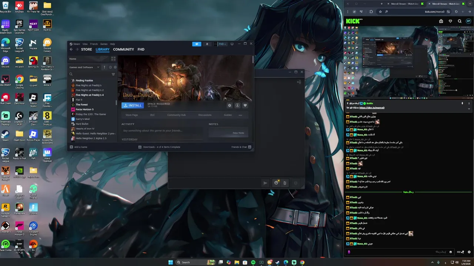Screen dimensions: 474x266
Task: Focus the Steam library search field
Action: [90, 74]
